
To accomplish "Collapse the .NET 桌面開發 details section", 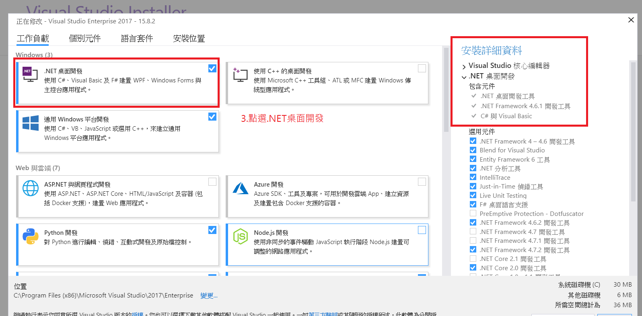I will (x=464, y=77).
